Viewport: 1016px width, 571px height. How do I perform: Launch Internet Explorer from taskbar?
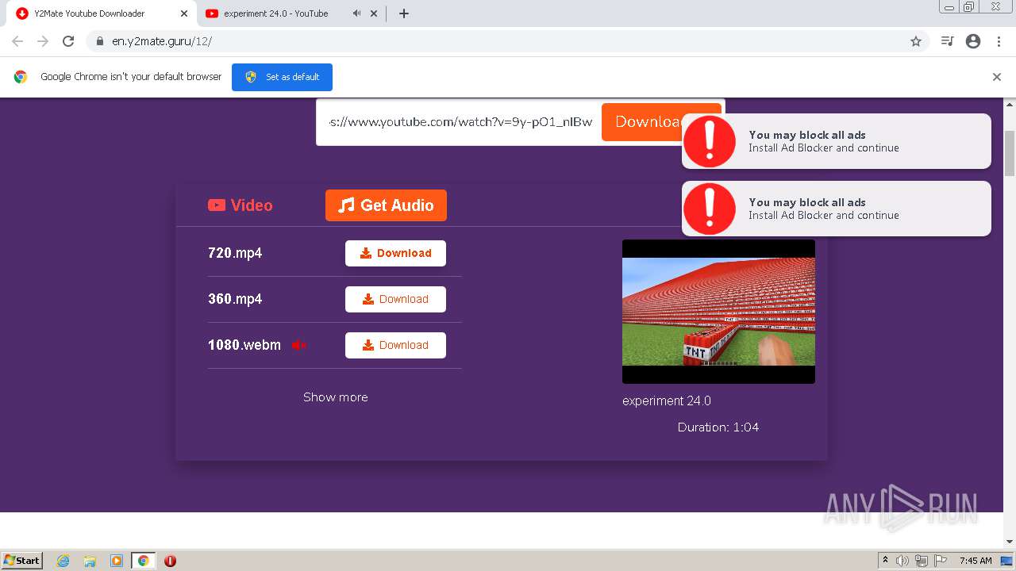tap(63, 561)
